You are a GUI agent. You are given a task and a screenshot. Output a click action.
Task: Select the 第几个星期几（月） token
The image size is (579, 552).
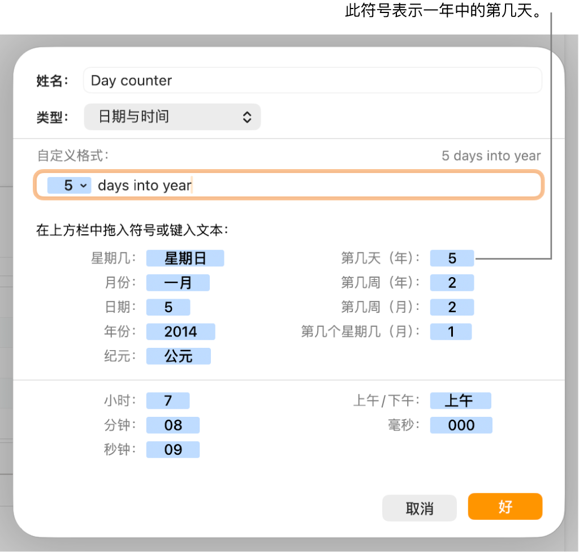(x=451, y=331)
